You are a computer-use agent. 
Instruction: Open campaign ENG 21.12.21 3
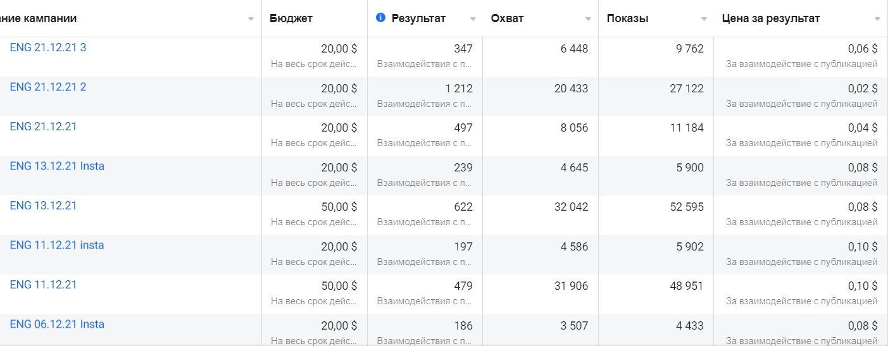pyautogui.click(x=48, y=47)
